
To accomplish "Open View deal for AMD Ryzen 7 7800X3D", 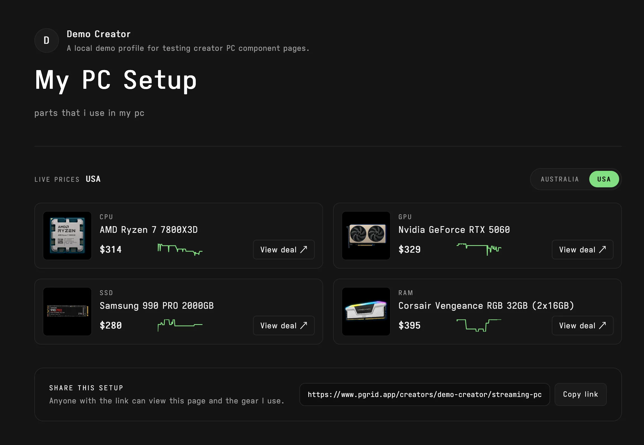I will tap(284, 250).
